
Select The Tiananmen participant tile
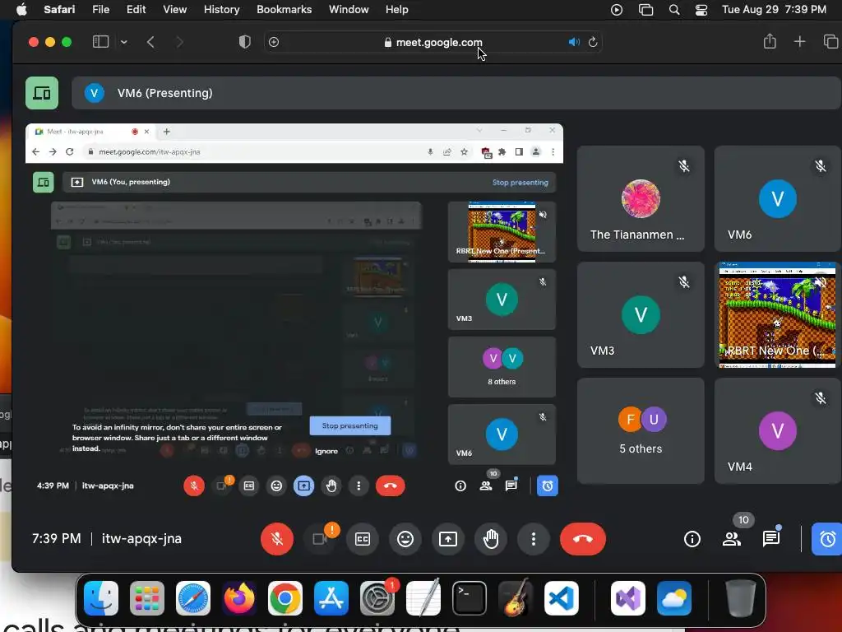coord(641,198)
